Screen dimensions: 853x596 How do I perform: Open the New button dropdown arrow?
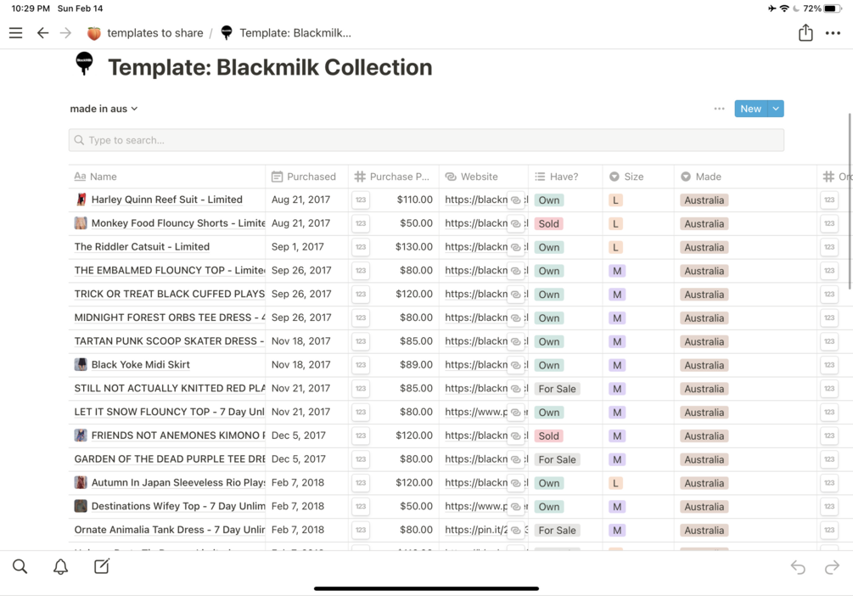[x=776, y=109]
